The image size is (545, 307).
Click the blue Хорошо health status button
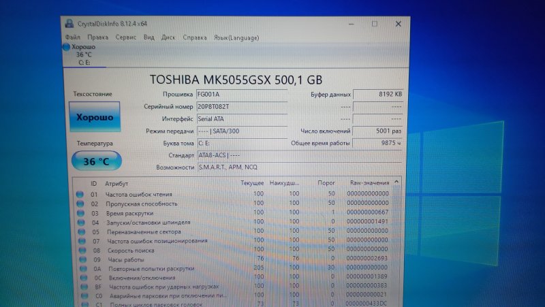[95, 117]
